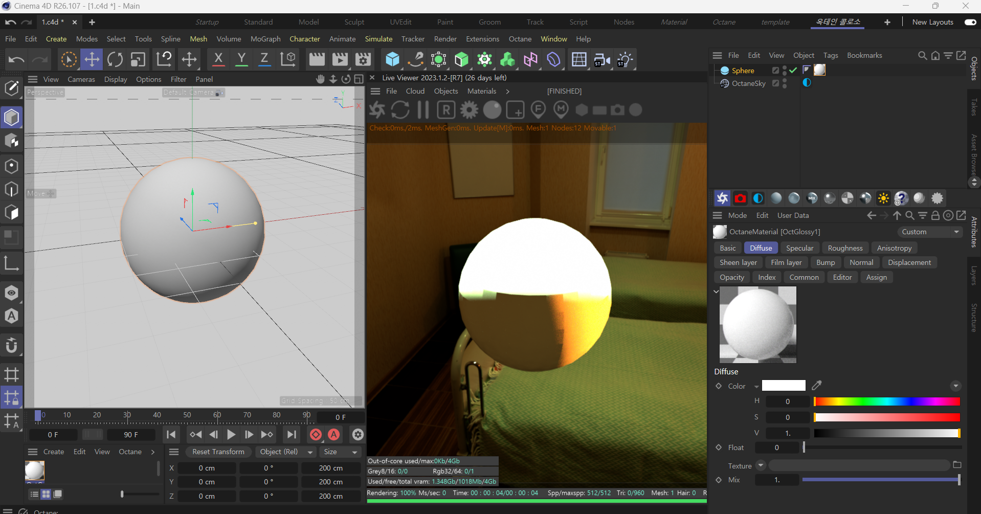The width and height of the screenshot is (981, 514).
Task: Open MoGraph menu
Action: (x=265, y=39)
